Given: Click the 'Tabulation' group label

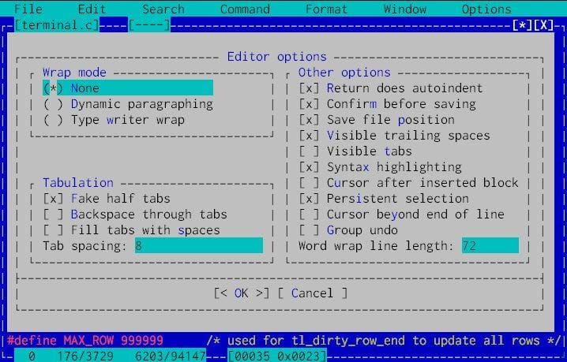Looking at the screenshot, I should coord(78,182).
